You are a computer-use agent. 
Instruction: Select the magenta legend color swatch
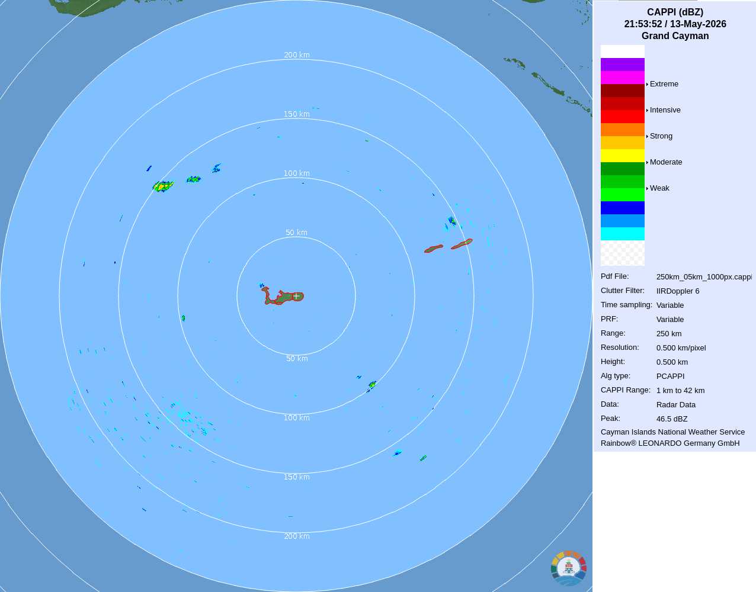pyautogui.click(x=623, y=78)
